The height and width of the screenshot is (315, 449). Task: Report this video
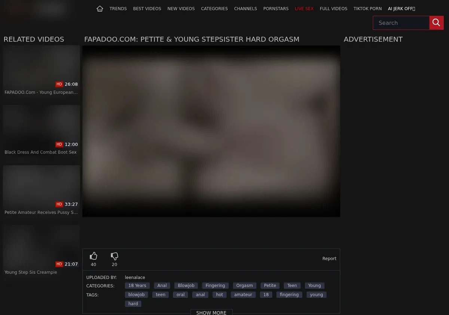329,259
